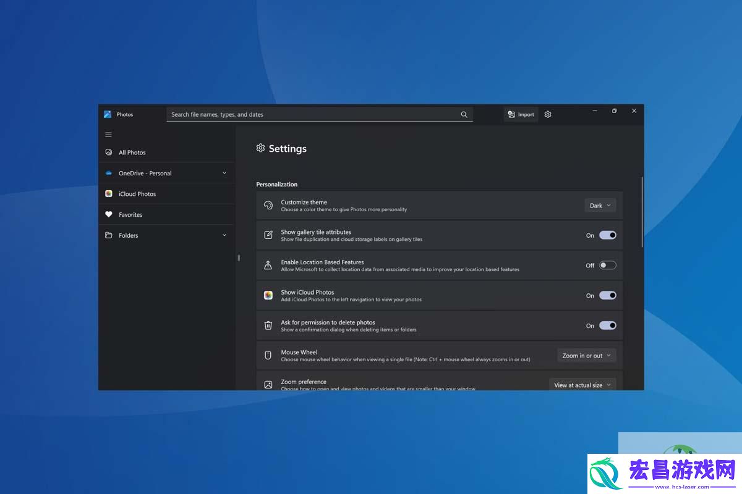
Task: Open the Zoom in or out dropdown
Action: click(587, 355)
